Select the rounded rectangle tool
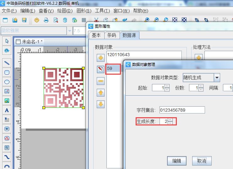 7,72
